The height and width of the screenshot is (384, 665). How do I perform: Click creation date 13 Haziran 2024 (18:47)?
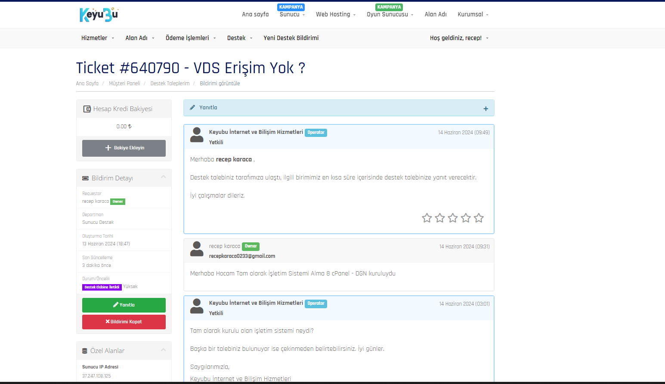click(106, 244)
